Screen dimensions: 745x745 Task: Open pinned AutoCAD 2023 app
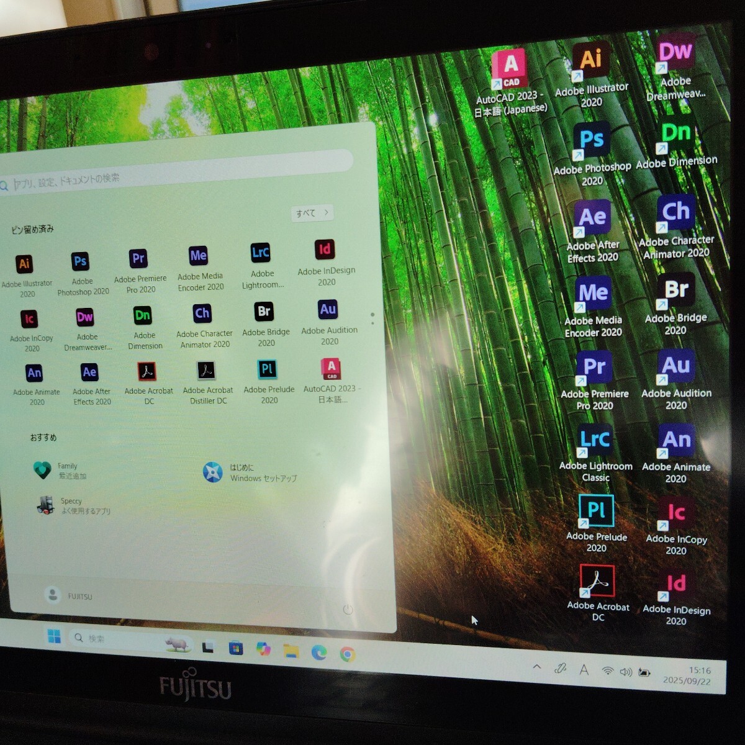pos(332,380)
